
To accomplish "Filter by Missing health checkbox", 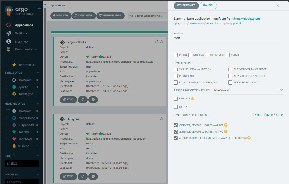I will (8, 146).
